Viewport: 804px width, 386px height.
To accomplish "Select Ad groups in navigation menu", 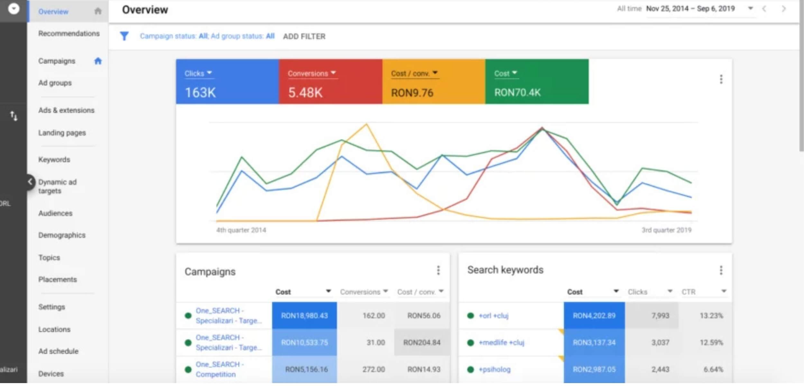I will (55, 83).
